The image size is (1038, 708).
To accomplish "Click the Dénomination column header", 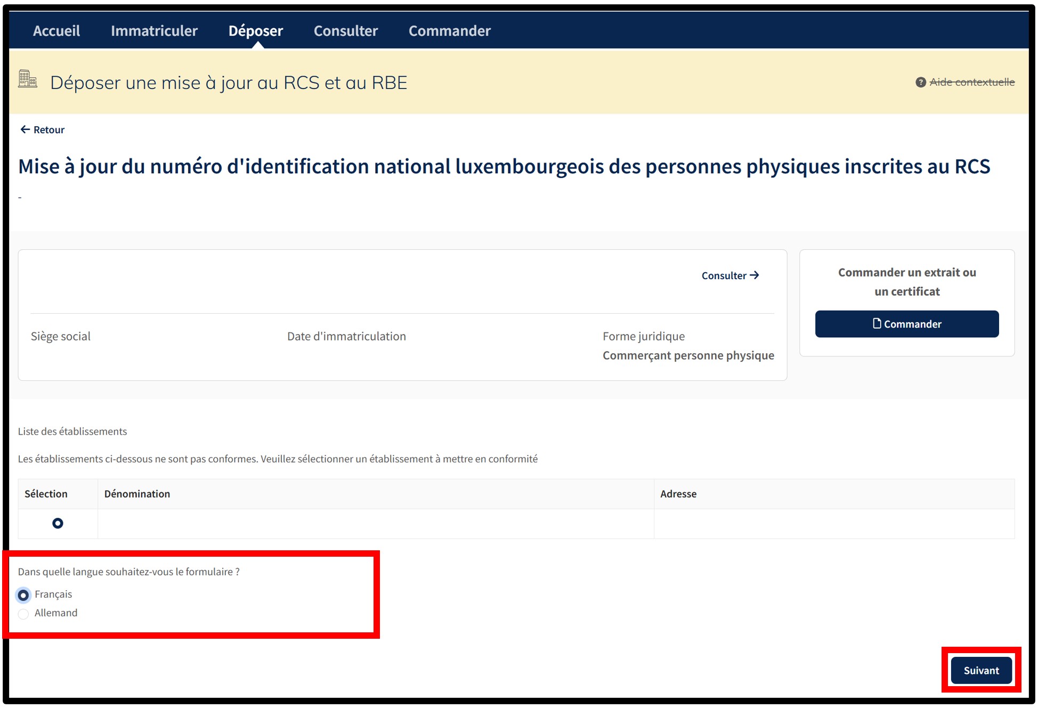I will [137, 494].
